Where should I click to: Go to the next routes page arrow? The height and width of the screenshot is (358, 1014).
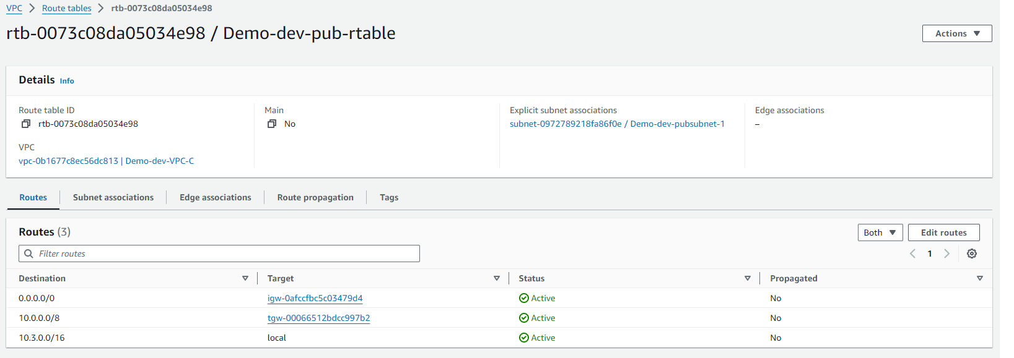[x=946, y=254]
